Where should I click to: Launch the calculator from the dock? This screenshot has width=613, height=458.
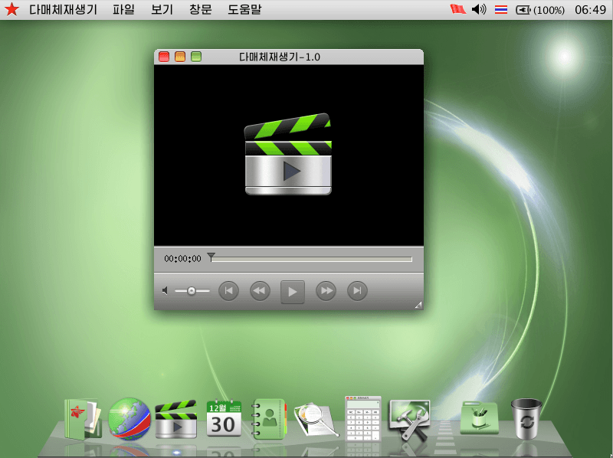pos(362,418)
